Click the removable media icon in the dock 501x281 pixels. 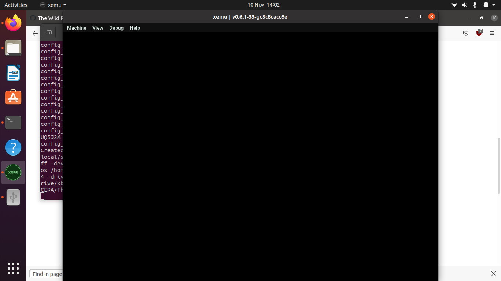13,197
